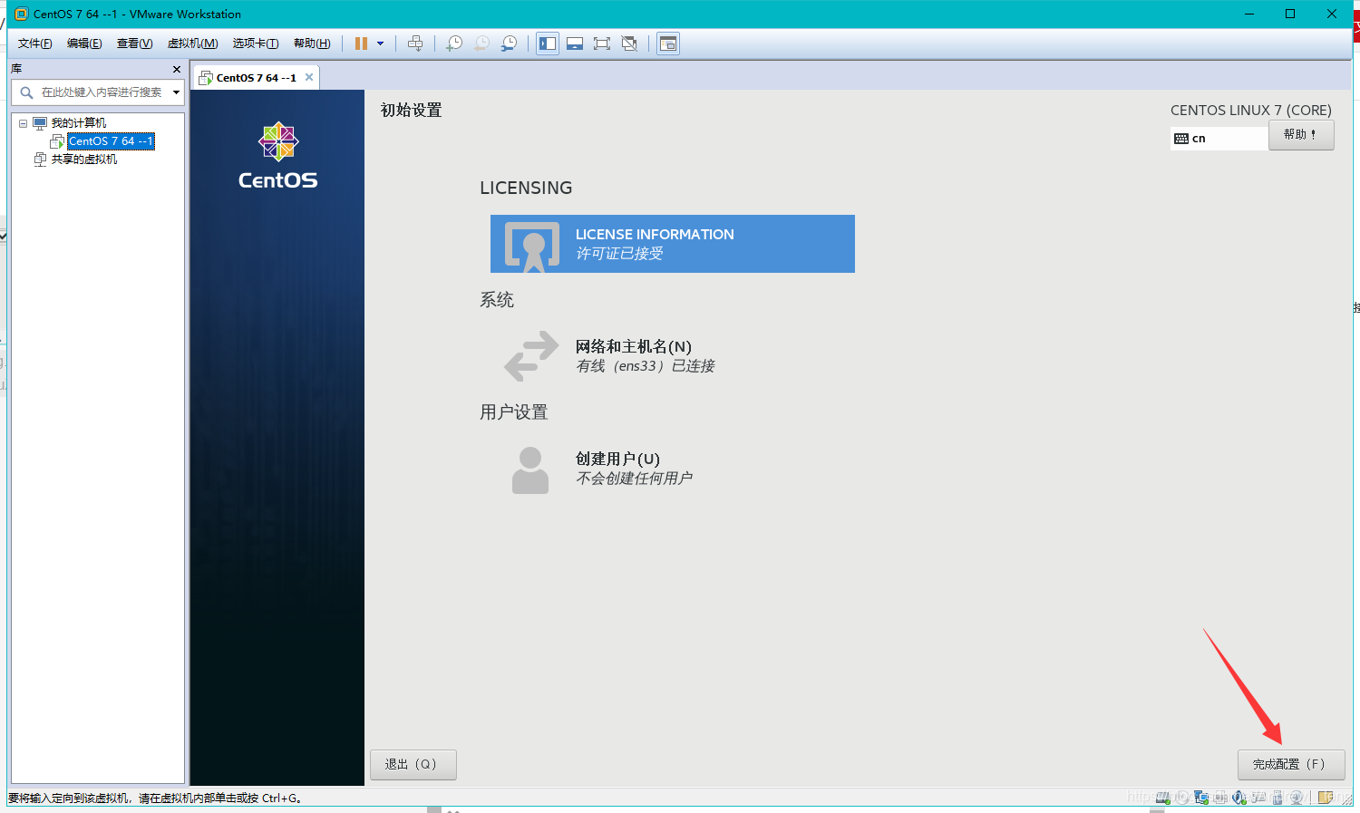Open LICENSE INFORMATION settings
Screen dimensions: 1360x813
click(x=673, y=244)
